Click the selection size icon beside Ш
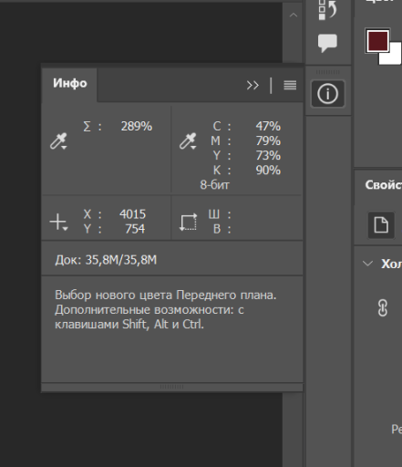 click(x=188, y=223)
